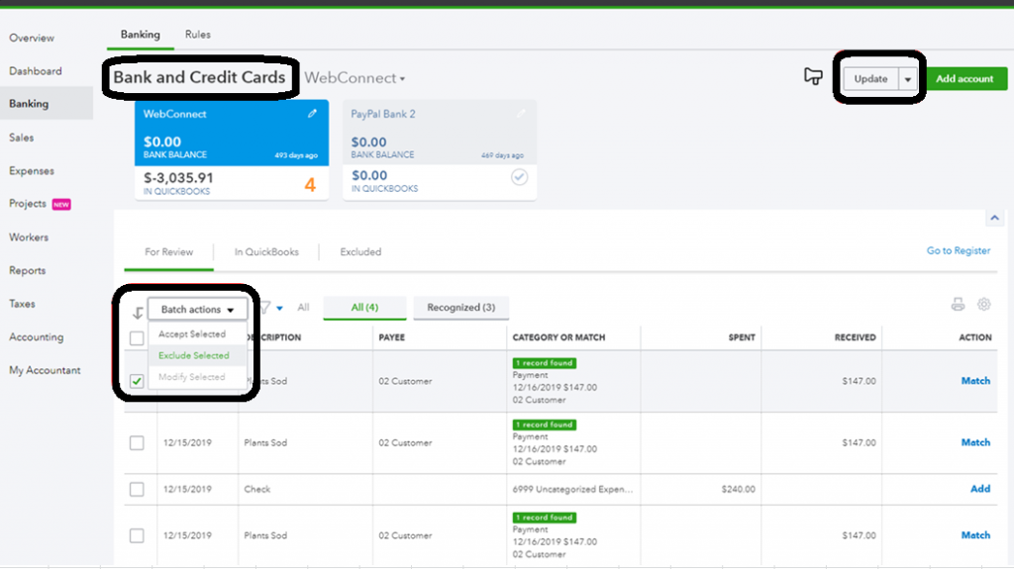Open the WebConnect account selector dropdown

[355, 78]
